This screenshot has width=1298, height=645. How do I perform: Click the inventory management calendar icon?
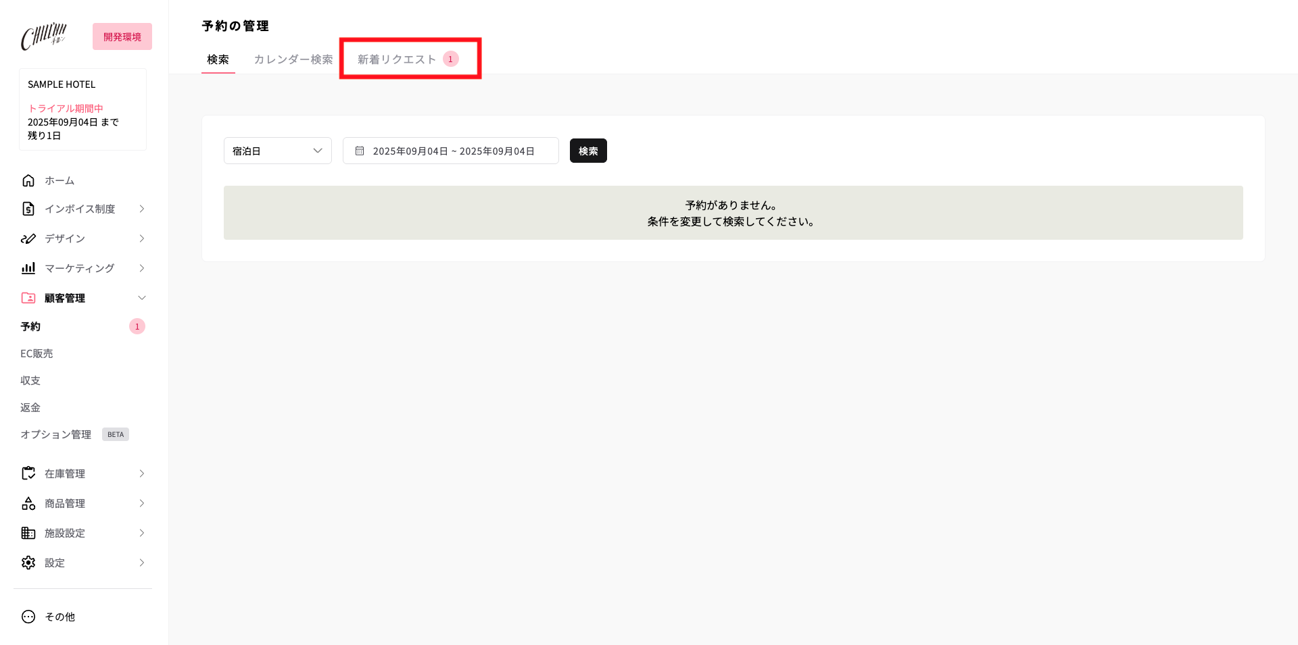coord(28,473)
